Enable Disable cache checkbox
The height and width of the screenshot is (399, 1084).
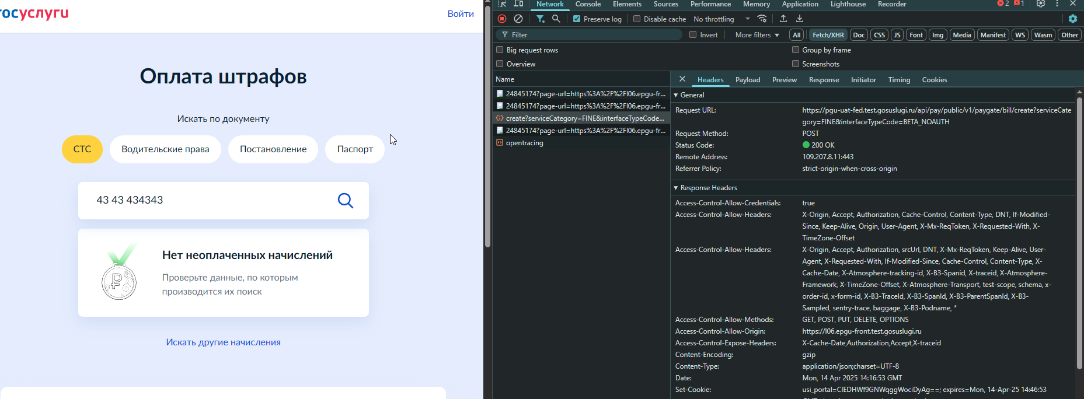coord(637,19)
